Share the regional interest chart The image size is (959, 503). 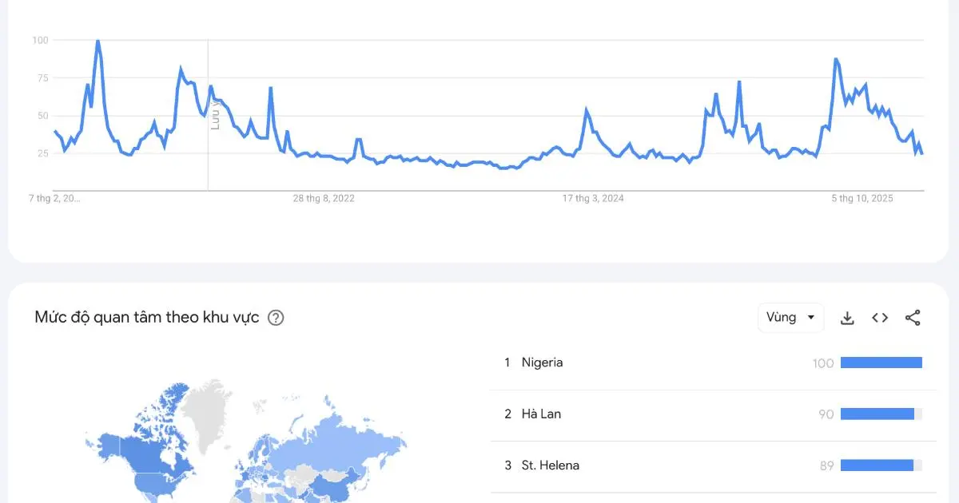tap(913, 317)
